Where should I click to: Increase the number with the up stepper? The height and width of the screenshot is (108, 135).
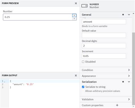(74, 15)
